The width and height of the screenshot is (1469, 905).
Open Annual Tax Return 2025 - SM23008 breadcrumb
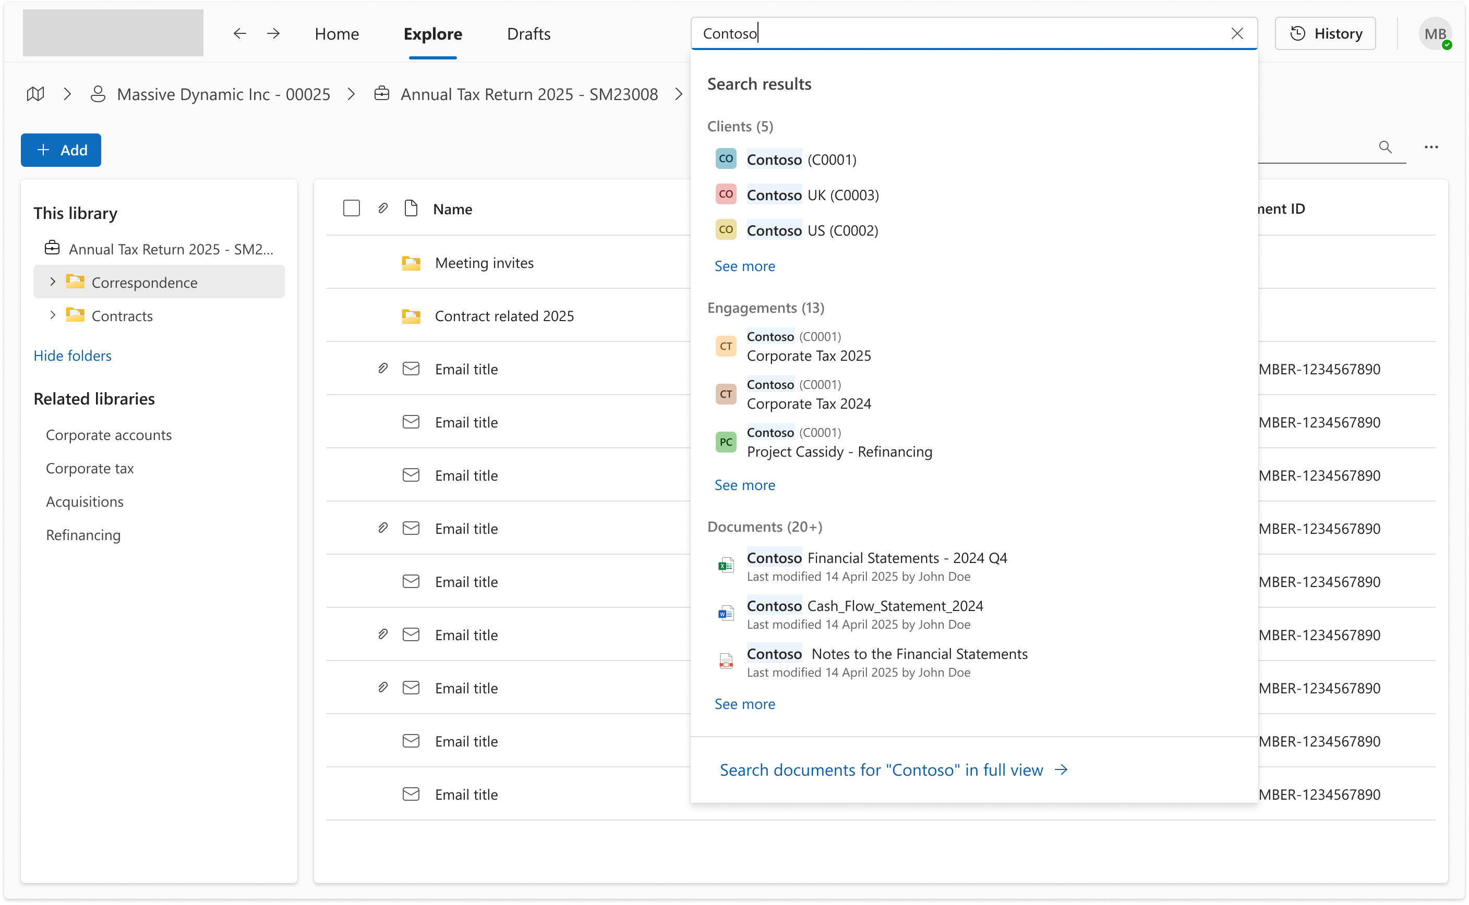[529, 94]
